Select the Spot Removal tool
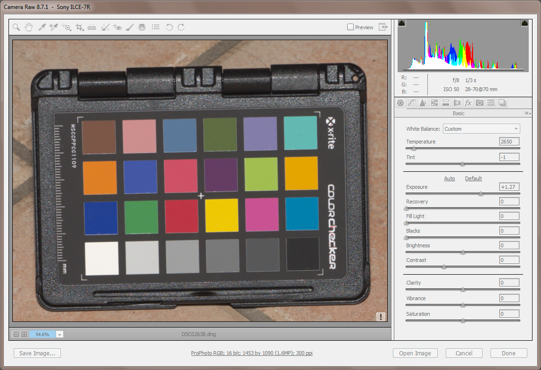This screenshot has width=541, height=370. [x=105, y=27]
